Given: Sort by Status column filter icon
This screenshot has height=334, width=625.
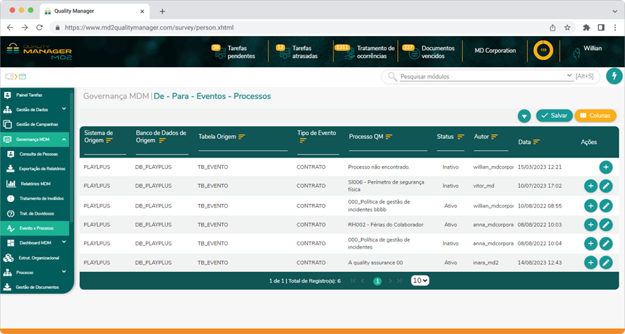Looking at the screenshot, I should point(461,136).
